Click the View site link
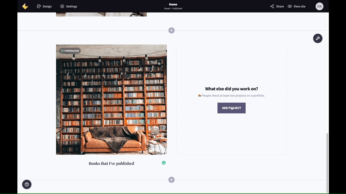 299,6
